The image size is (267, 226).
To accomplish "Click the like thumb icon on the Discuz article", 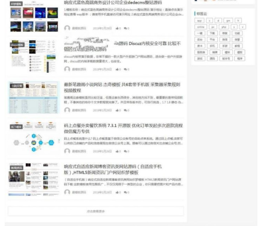I will pyautogui.click(x=117, y=69).
